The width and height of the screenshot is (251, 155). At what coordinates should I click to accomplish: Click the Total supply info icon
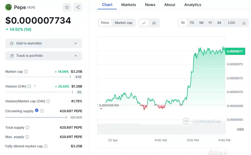coord(27,128)
